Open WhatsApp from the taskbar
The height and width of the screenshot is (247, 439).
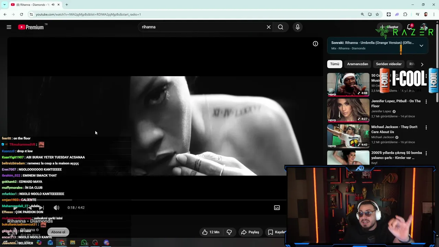click(x=84, y=243)
